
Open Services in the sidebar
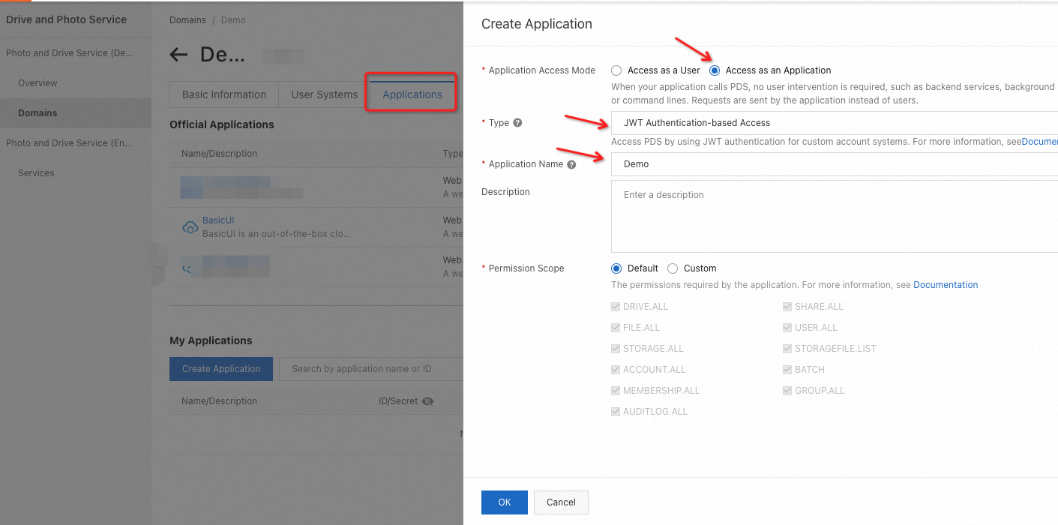coord(36,173)
